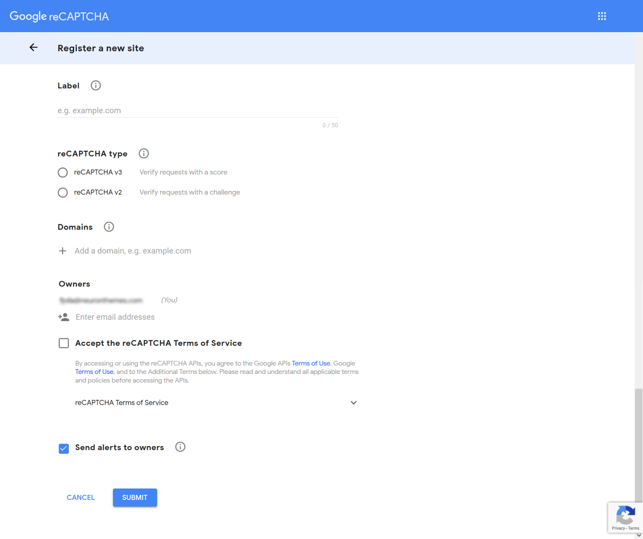Select the reCAPTCHA v2 radio button
The width and height of the screenshot is (643, 539).
[x=63, y=192]
